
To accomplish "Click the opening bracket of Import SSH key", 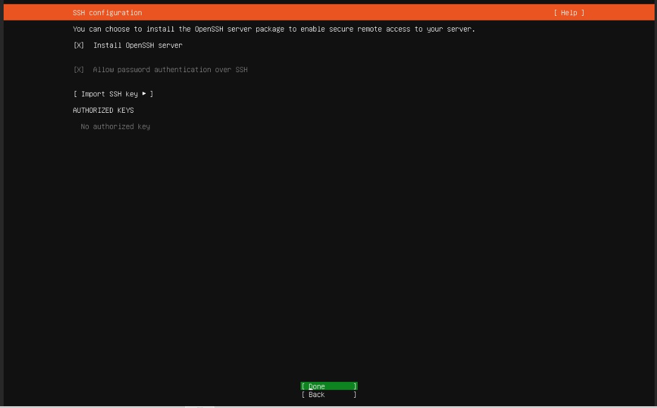I will click(75, 94).
